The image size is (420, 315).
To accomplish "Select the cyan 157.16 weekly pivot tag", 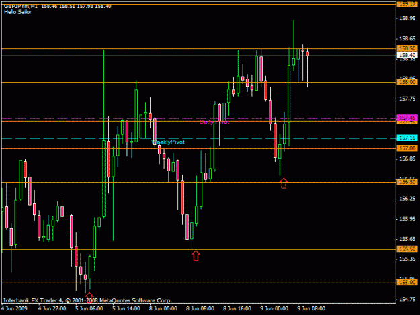I will (407, 138).
